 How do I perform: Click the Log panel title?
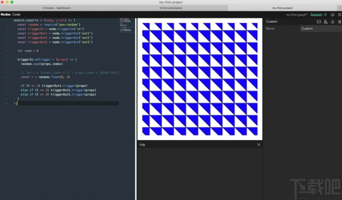[142, 144]
